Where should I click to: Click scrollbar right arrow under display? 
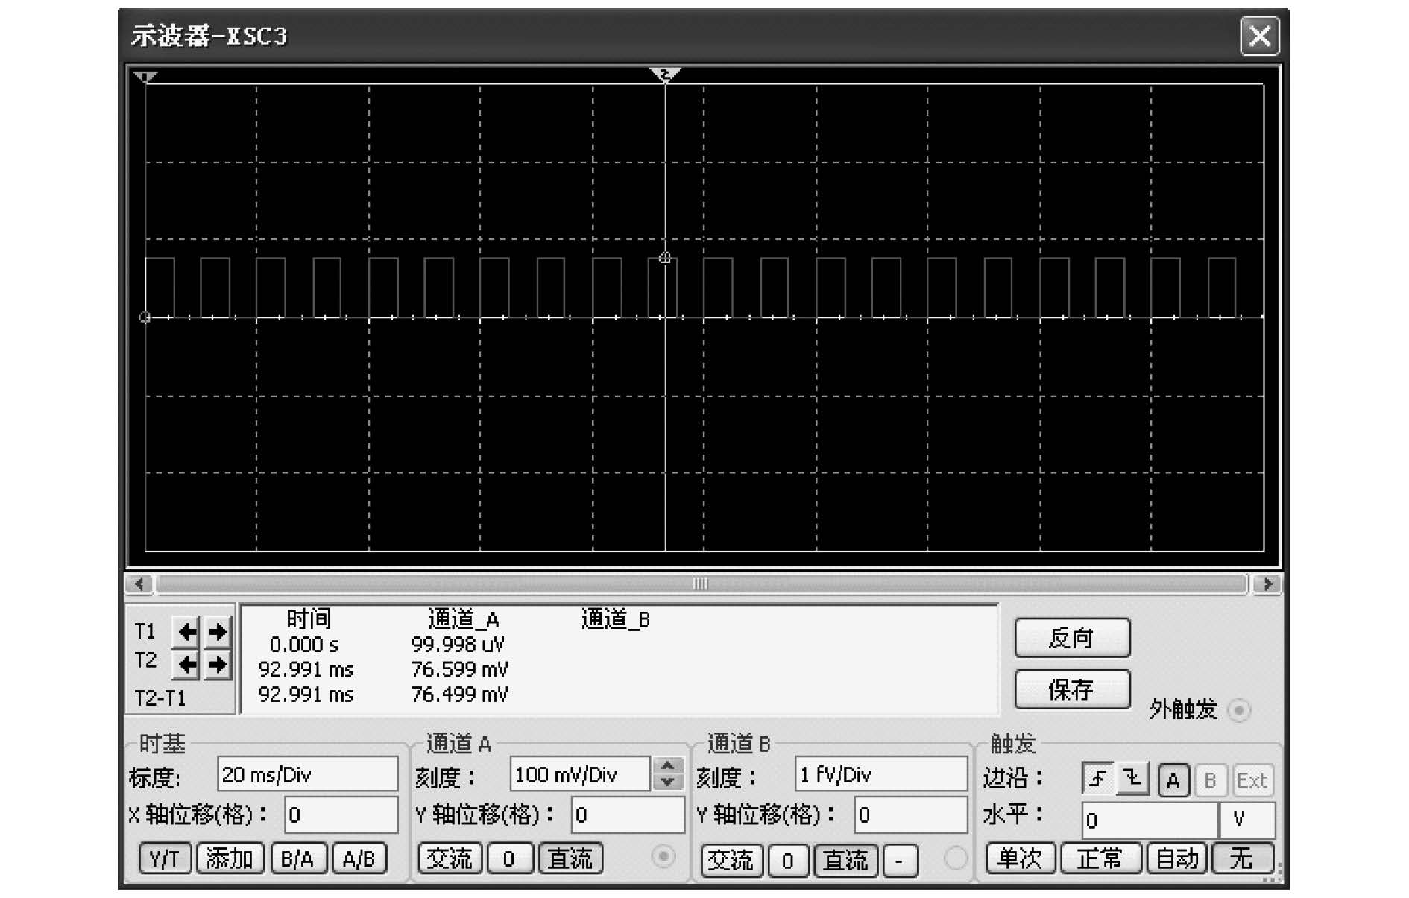[x=1267, y=584]
